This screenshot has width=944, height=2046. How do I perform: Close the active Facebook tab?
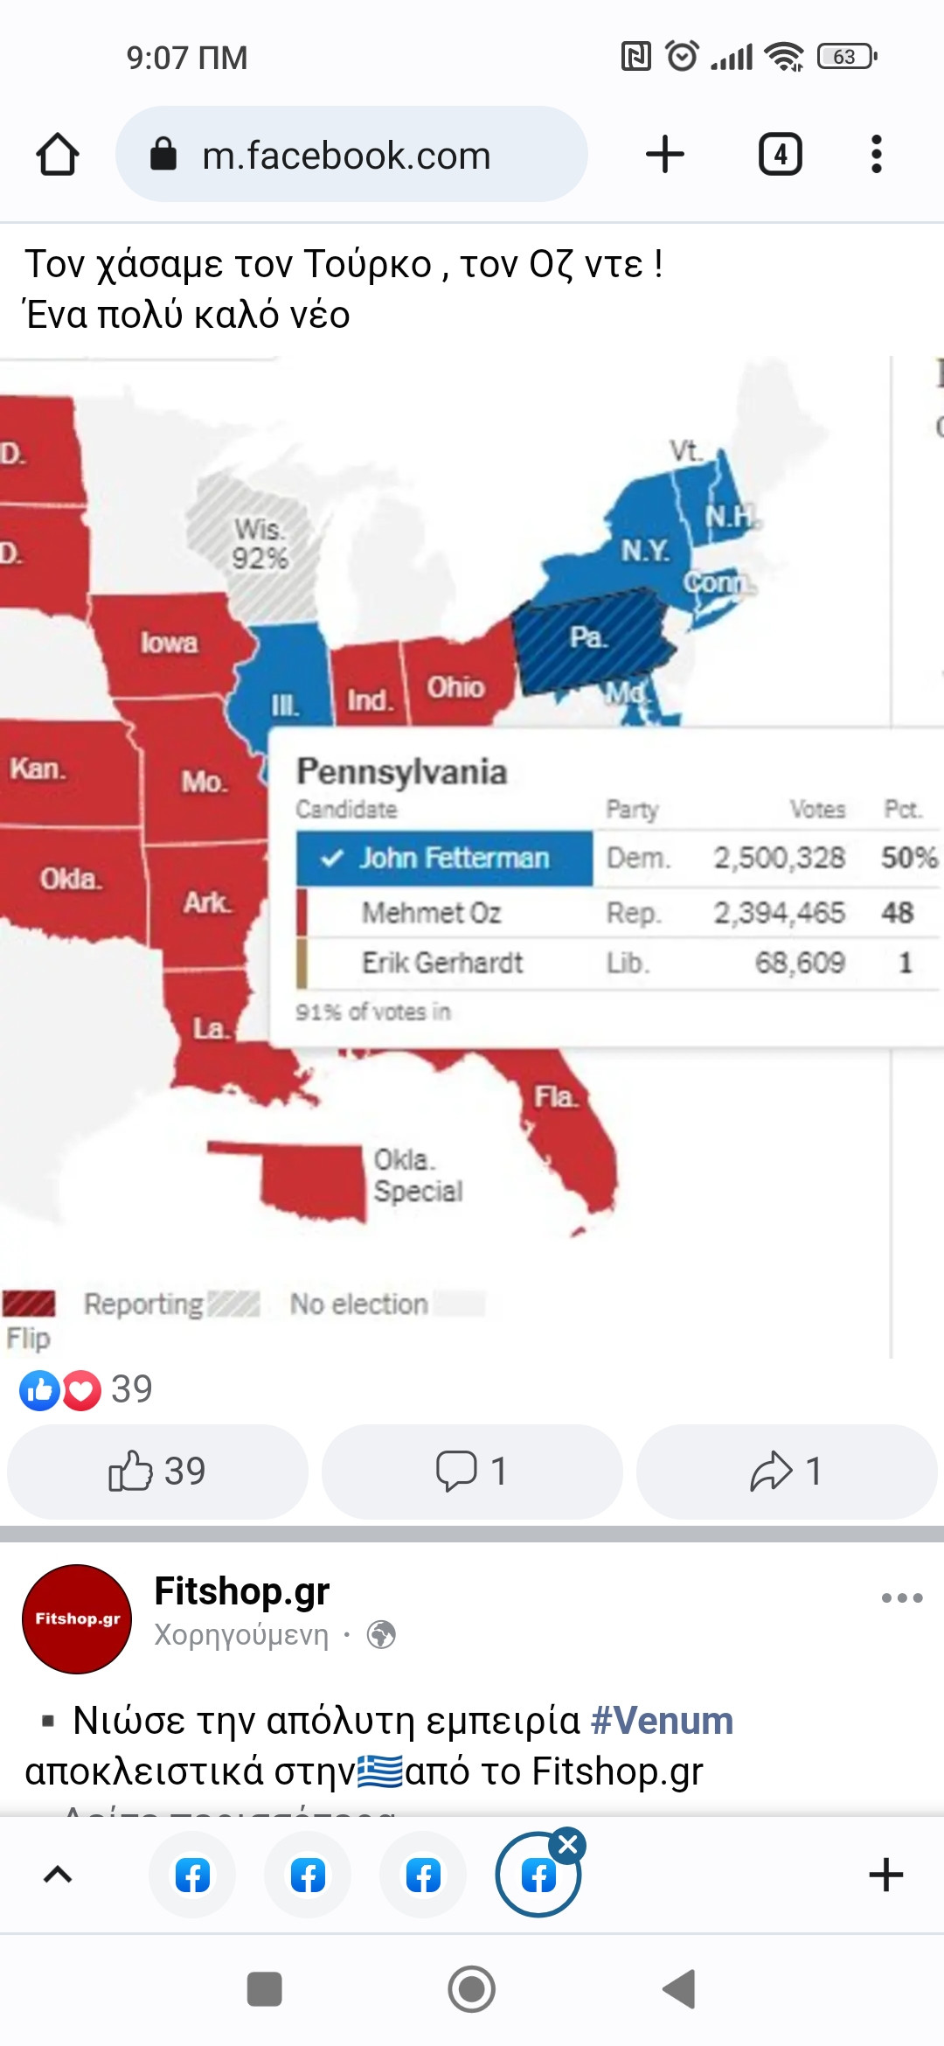568,1845
